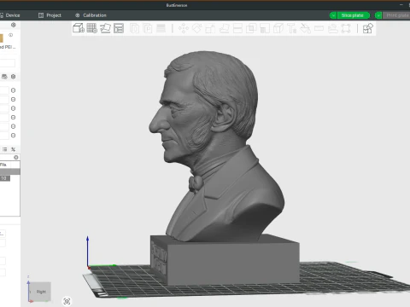Click the filament sync icon
Viewport: 410px width, 307px height.
tap(4, 77)
